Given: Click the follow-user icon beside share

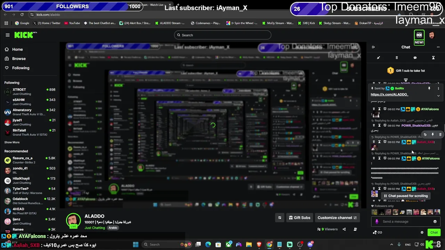Looking at the screenshot, I should (x=355, y=229).
